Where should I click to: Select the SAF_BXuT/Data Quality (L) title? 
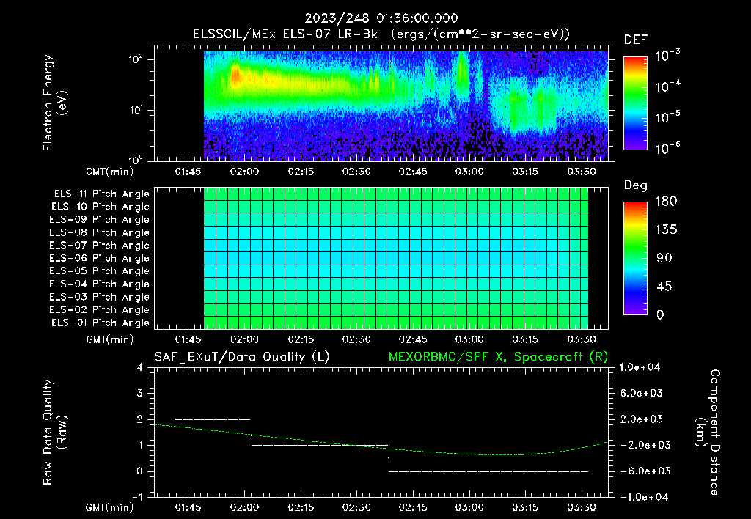tap(242, 357)
